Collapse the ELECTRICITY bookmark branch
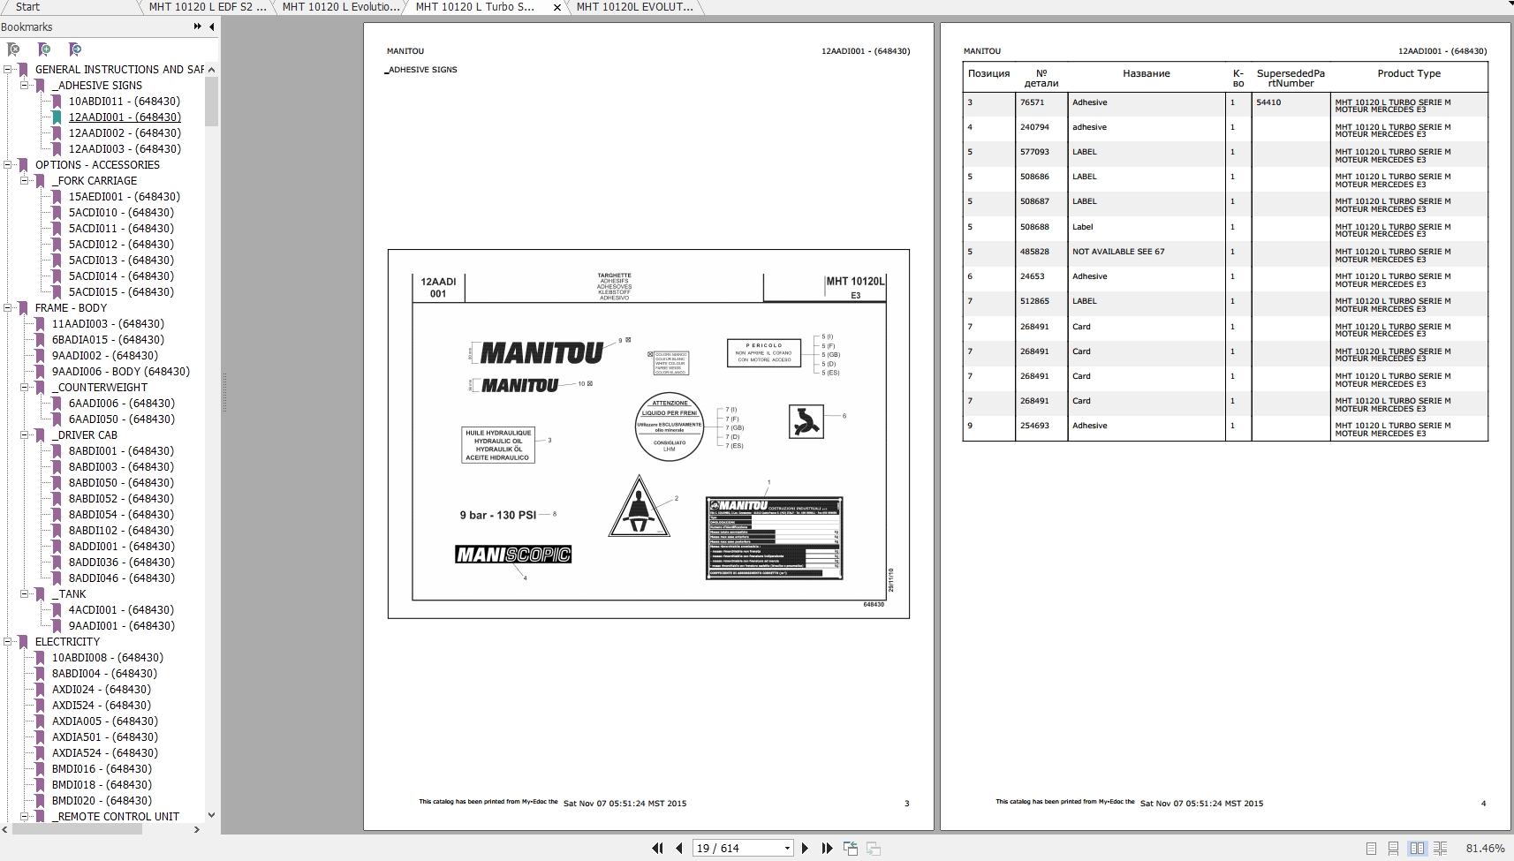 (7, 641)
